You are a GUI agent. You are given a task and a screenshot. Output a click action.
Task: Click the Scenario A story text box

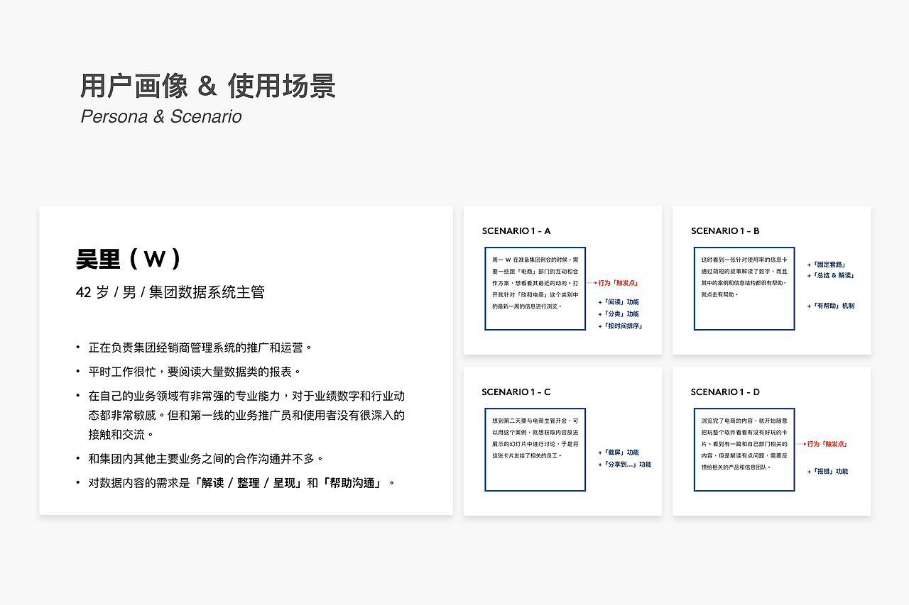click(535, 289)
